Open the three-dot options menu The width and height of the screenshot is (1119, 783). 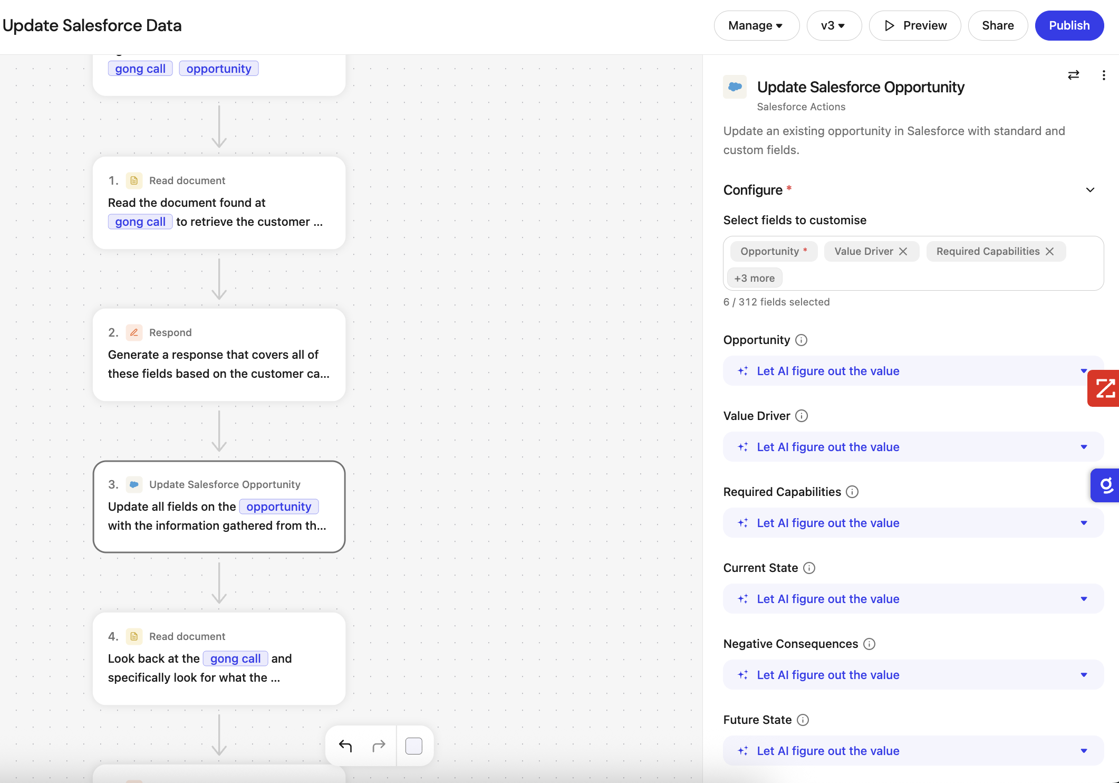click(1104, 75)
